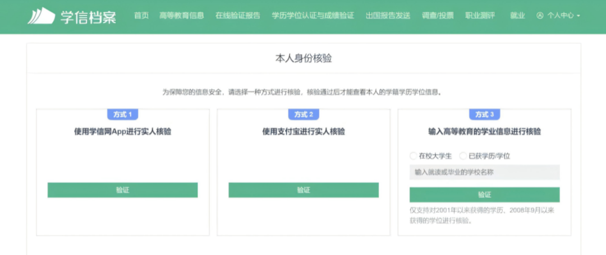Select the 在校大学生 radio button
Image resolution: width=606 pixels, height=255 pixels.
tap(413, 156)
